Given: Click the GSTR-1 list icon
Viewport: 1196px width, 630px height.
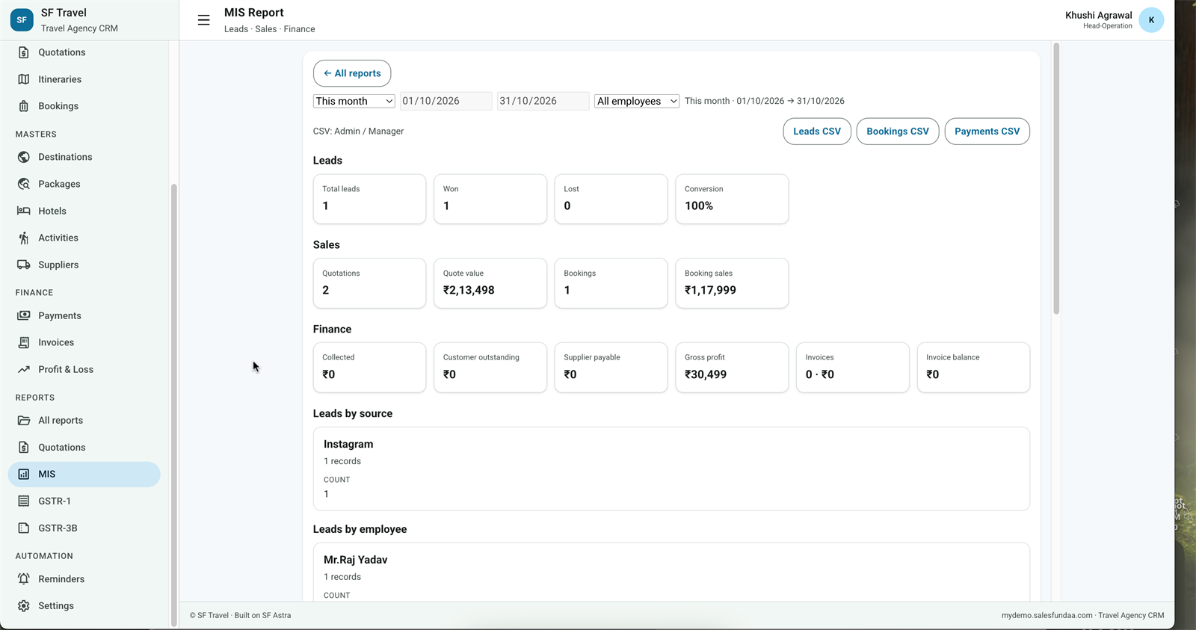Looking at the screenshot, I should 24,501.
